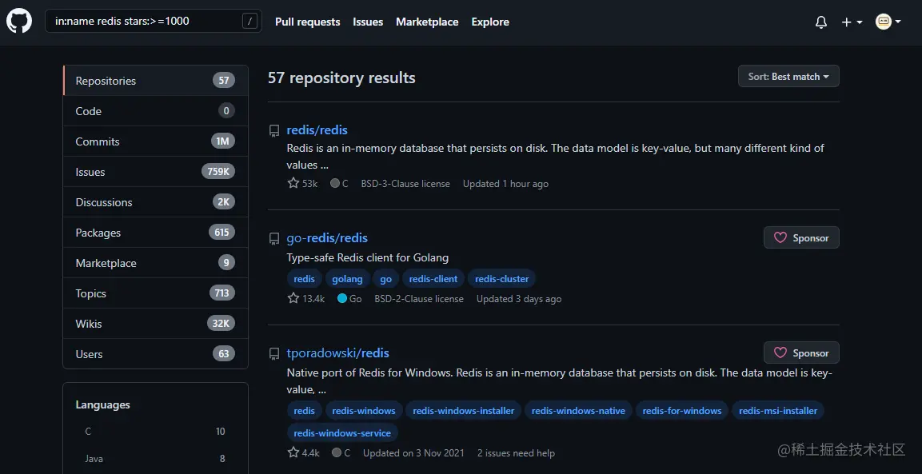The image size is (922, 474).
Task: Focus the search box with redis query
Action: [153, 21]
